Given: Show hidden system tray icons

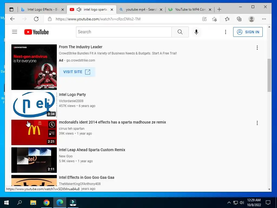Looking at the screenshot, I should click(229, 203).
